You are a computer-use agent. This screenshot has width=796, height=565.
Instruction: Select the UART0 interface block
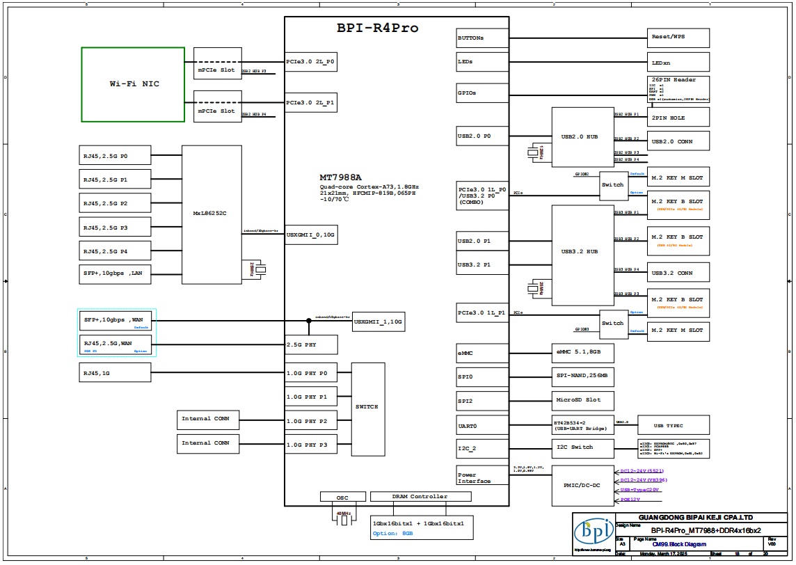tap(482, 426)
